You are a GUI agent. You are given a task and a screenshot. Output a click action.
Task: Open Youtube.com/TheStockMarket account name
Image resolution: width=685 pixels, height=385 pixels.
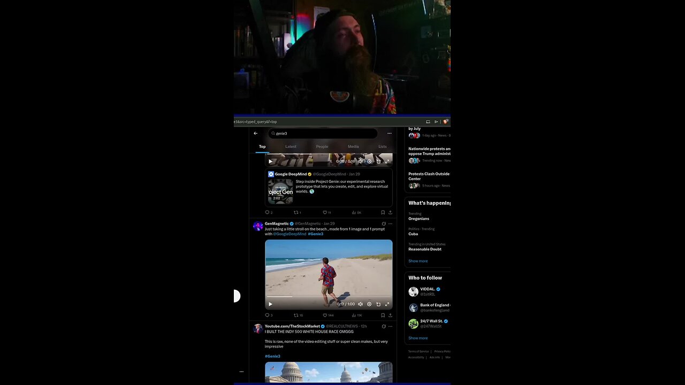[x=292, y=326]
